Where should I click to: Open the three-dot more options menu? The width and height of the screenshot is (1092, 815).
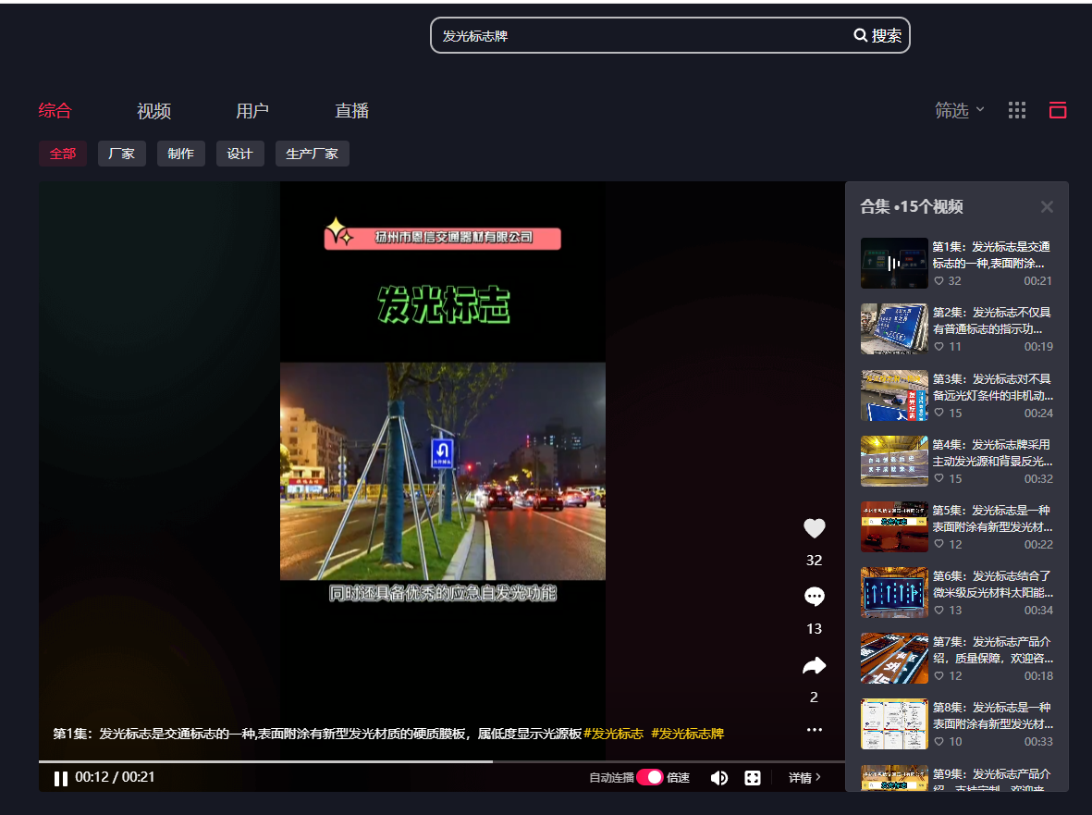tap(814, 730)
